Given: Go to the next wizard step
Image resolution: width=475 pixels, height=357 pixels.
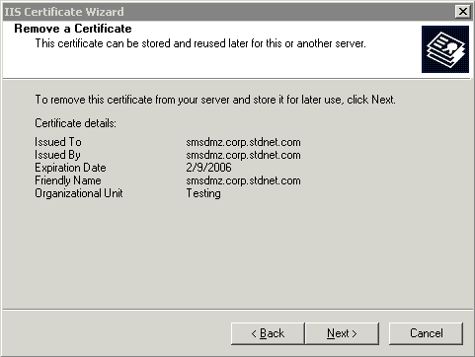Looking at the screenshot, I should tap(342, 333).
